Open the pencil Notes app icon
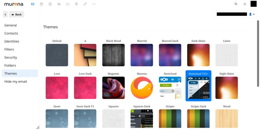 click(85, 4)
